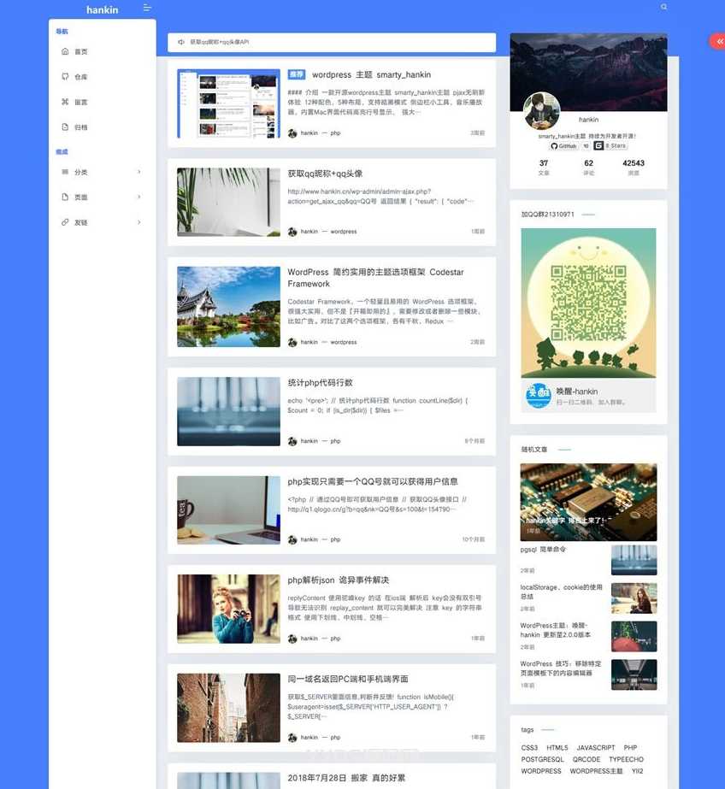Select the POSTGRESQL tag
725x789 pixels.
[x=542, y=759]
